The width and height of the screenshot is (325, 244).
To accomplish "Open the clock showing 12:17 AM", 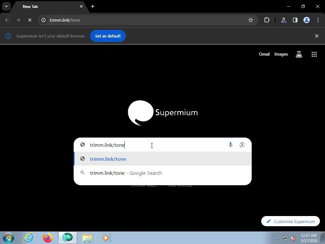I will tap(309, 238).
